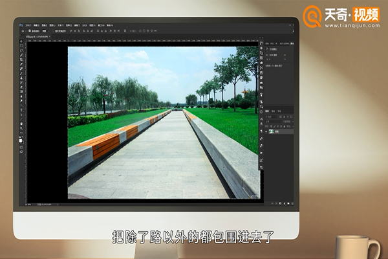Select the History Brush tool
The image size is (388, 259).
coord(21,82)
